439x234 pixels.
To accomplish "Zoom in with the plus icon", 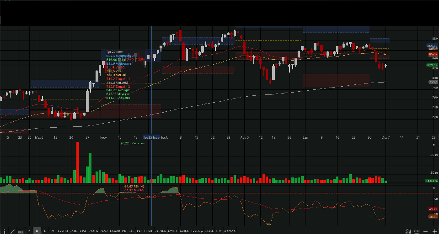I will [434, 231].
